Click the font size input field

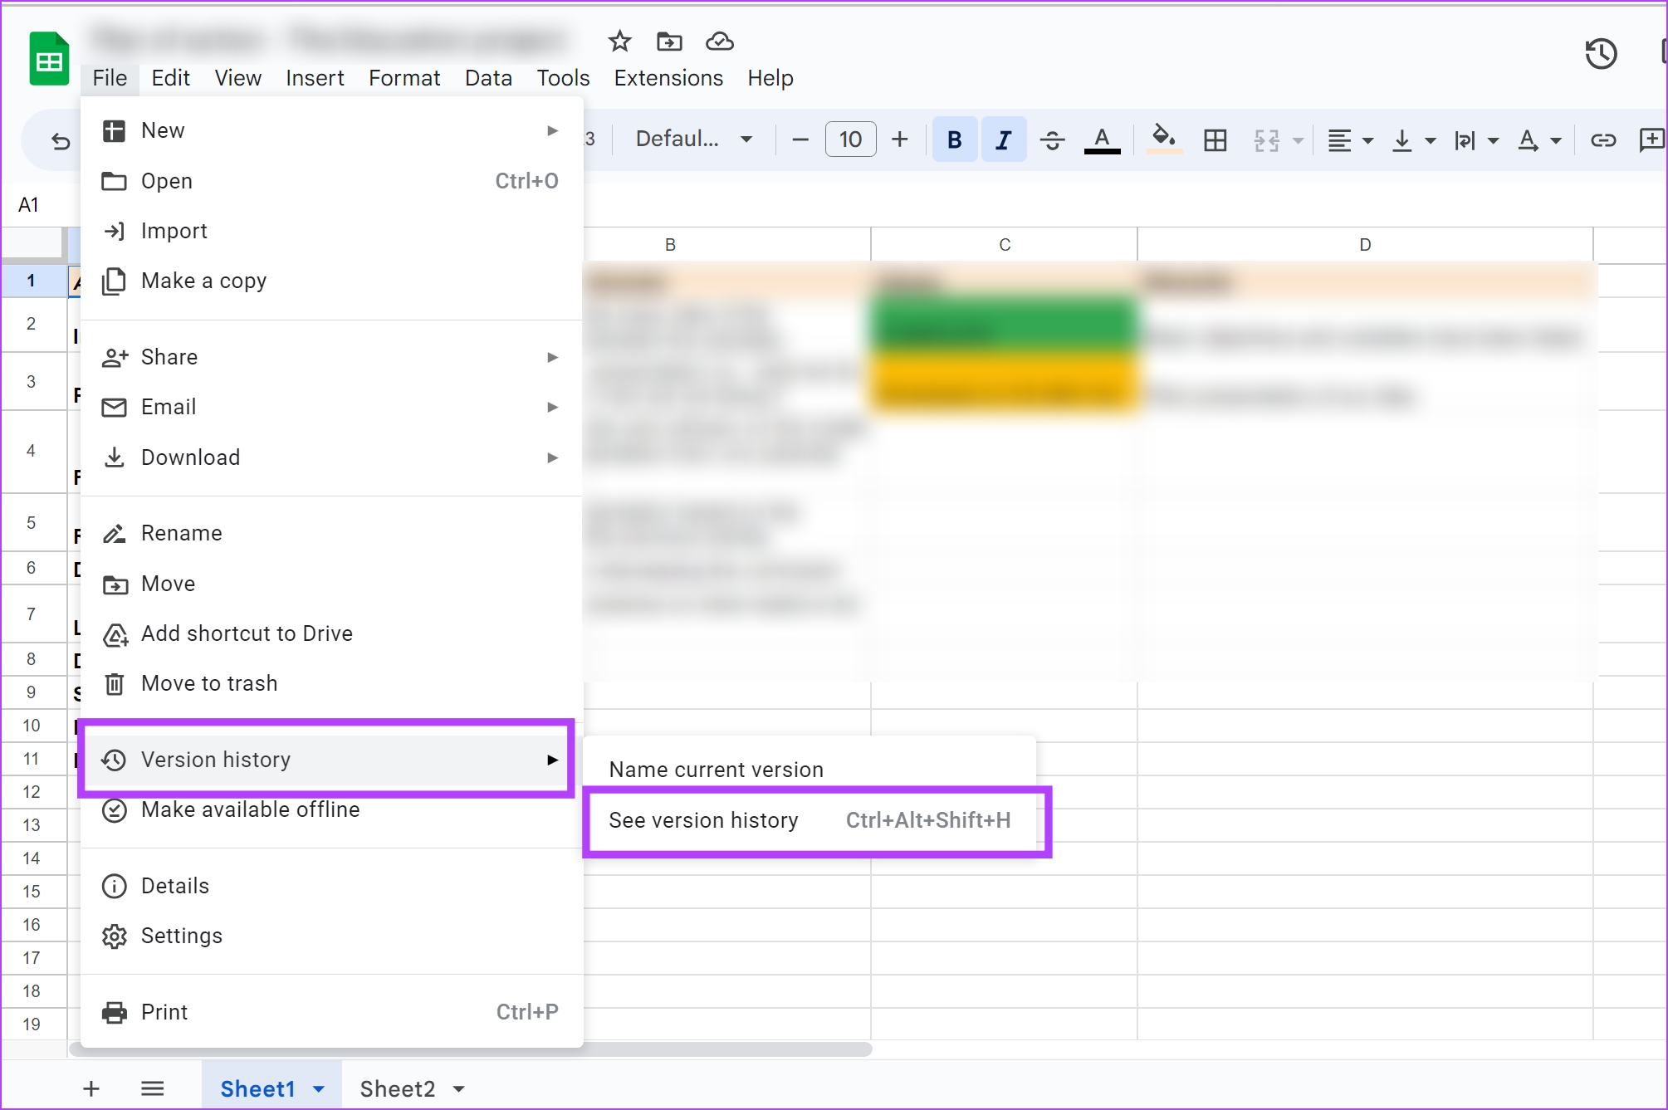(x=850, y=139)
